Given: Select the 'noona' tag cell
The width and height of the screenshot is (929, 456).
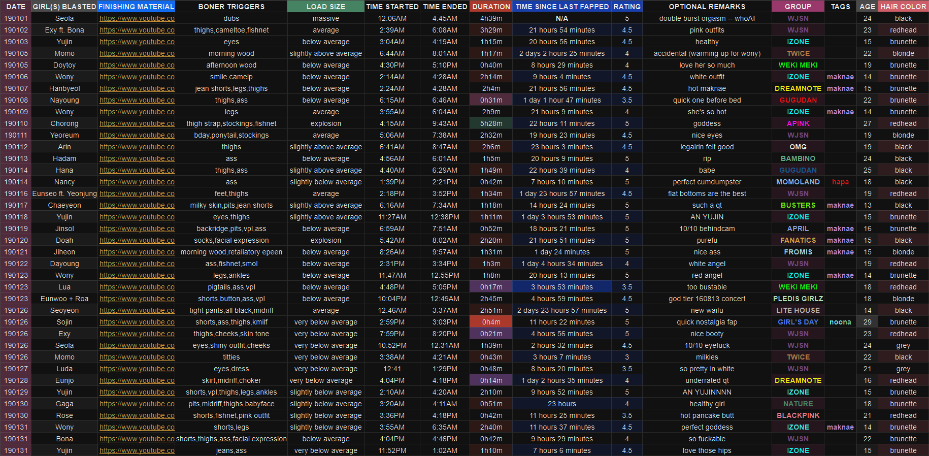Looking at the screenshot, I should point(841,322).
